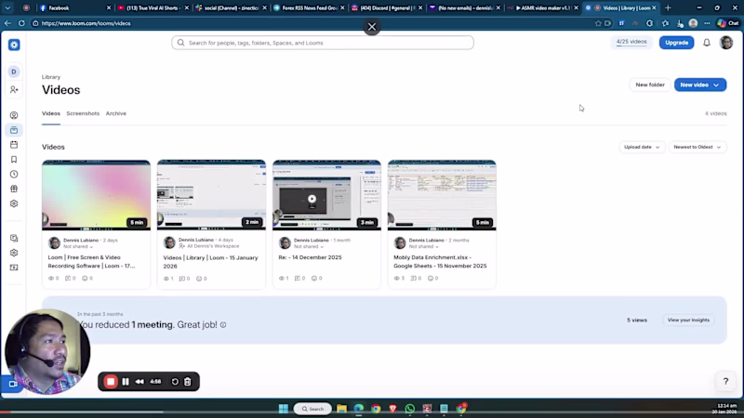This screenshot has height=418, width=744.
Task: Click the rewind recording button
Action: pos(139,382)
